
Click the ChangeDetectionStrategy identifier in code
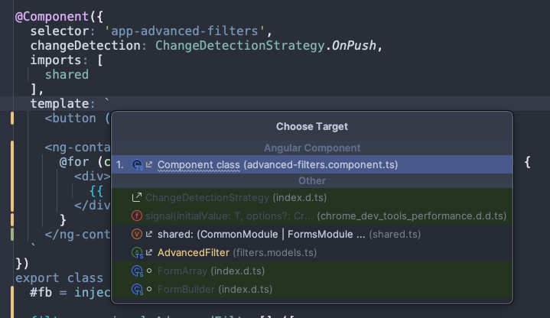[x=240, y=46]
